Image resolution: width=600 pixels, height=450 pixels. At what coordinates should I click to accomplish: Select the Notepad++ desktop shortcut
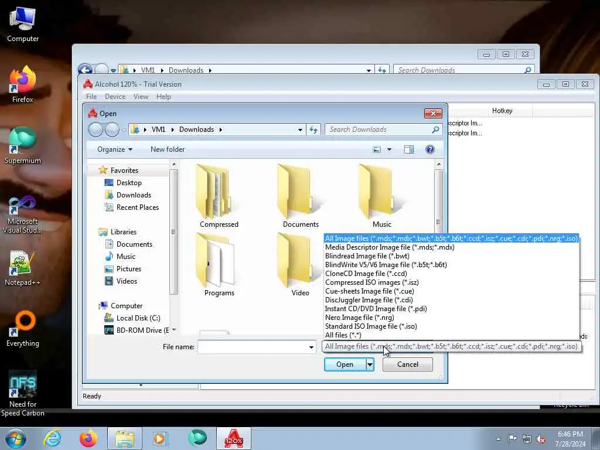point(23,268)
